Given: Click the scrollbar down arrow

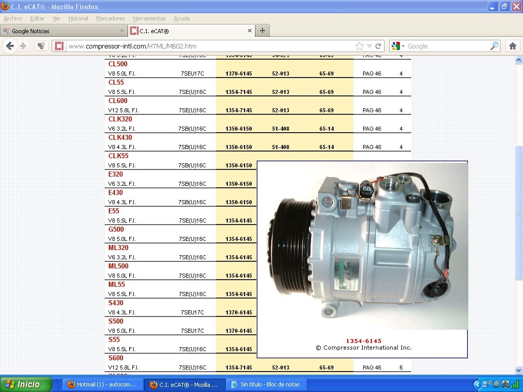Looking at the screenshot, I should pyautogui.click(x=518, y=370).
